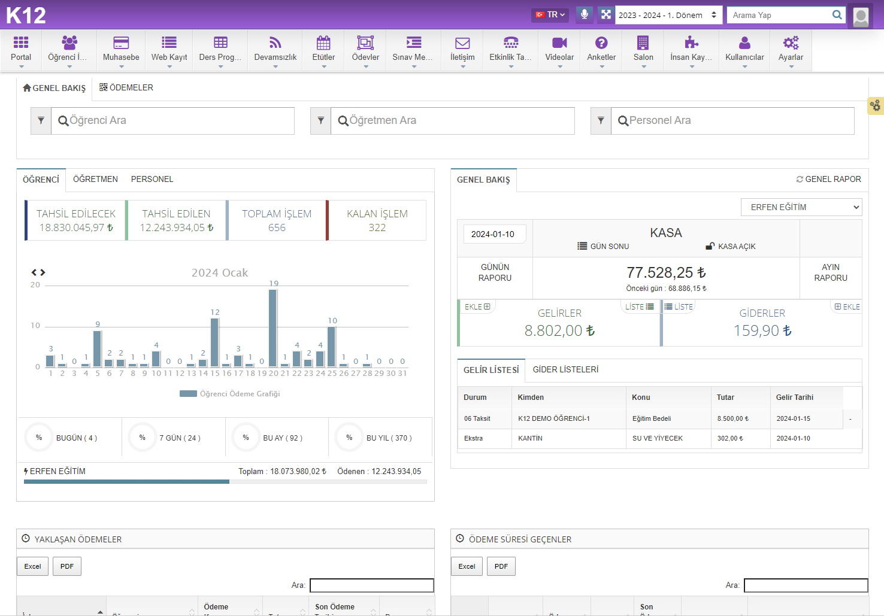The width and height of the screenshot is (884, 616).
Task: Switch to ÖDEMELER tab
Action: [x=126, y=87]
